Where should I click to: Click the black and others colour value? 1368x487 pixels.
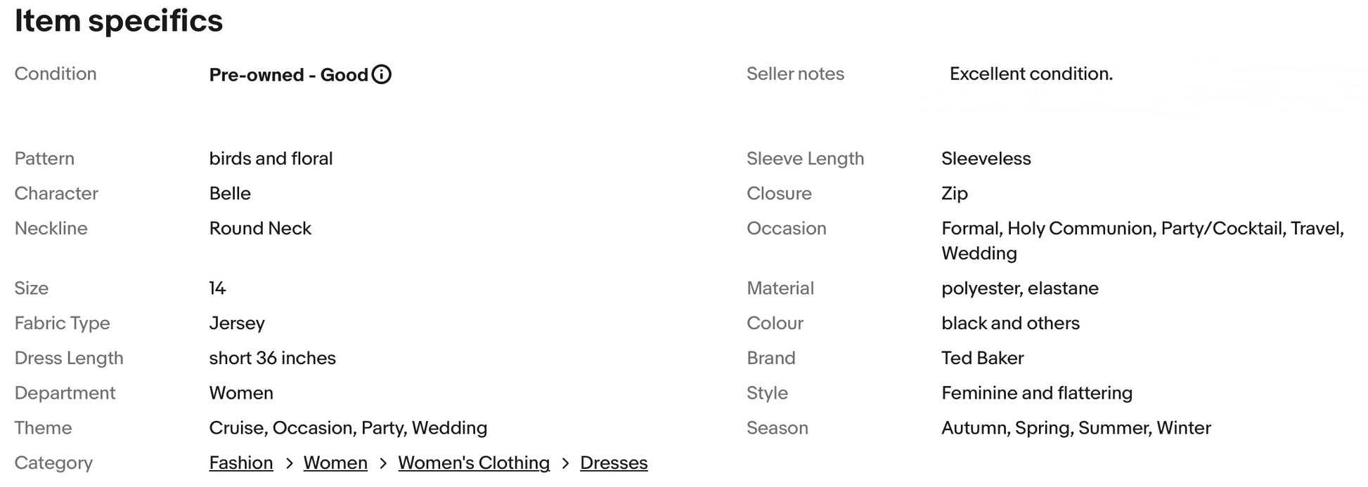pos(1010,323)
